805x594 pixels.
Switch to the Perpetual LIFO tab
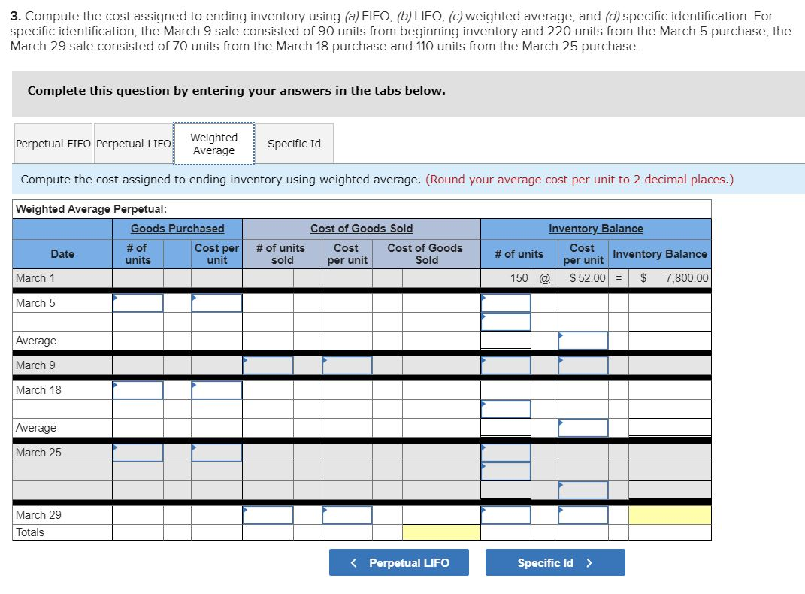click(132, 144)
